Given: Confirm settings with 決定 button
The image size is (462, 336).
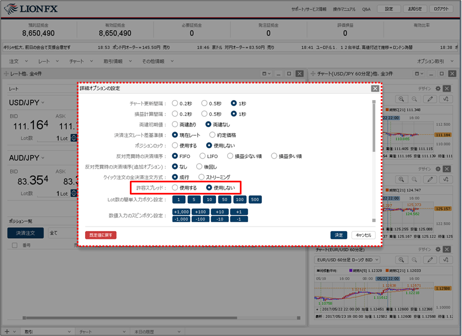Looking at the screenshot, I should (339, 235).
